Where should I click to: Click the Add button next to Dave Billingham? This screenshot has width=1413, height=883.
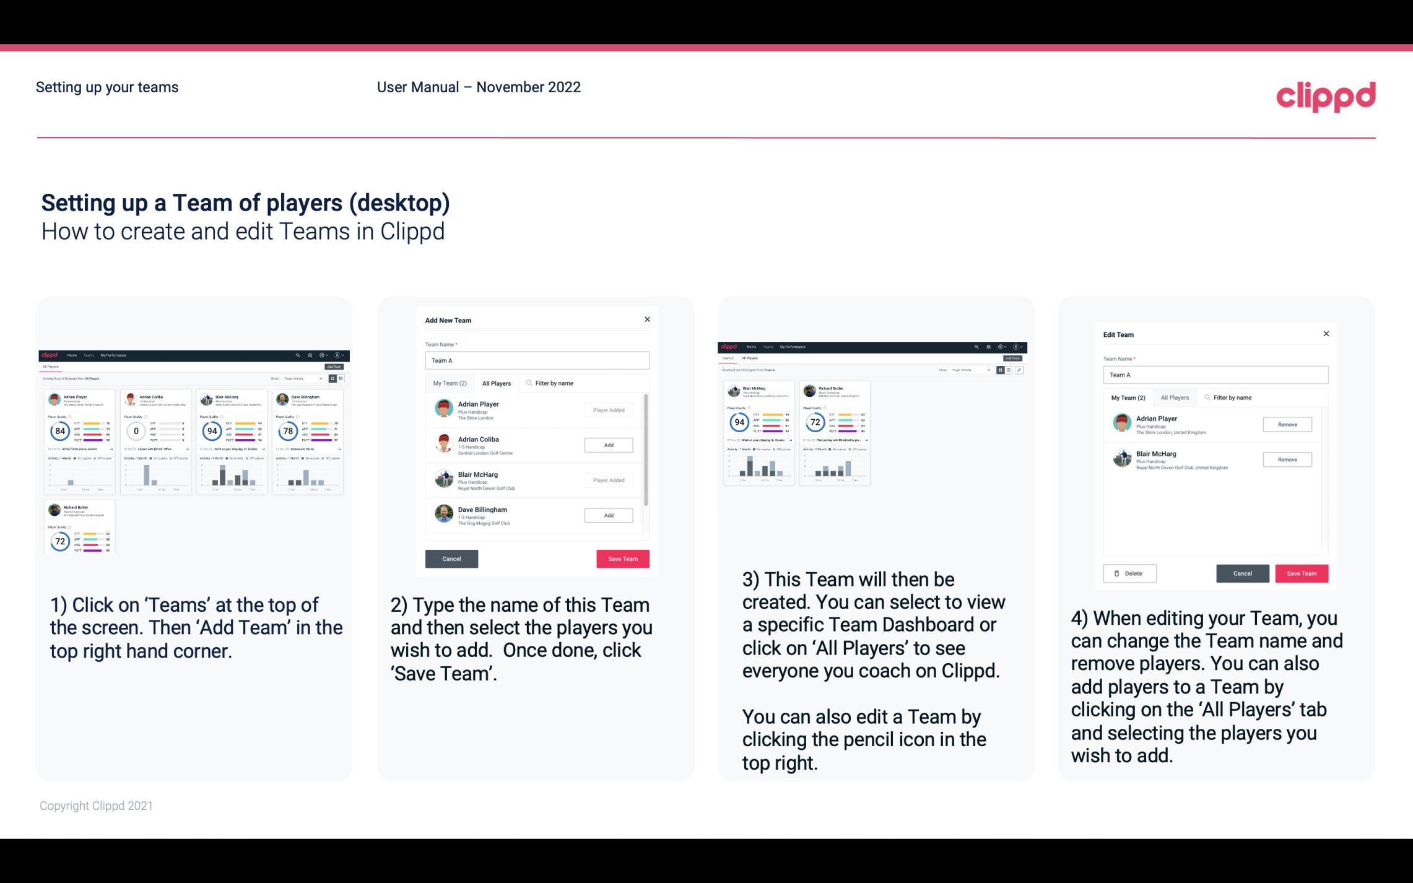(607, 515)
